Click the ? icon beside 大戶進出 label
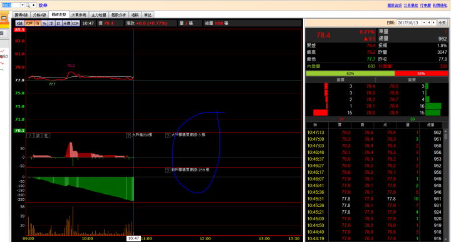 [128, 136]
